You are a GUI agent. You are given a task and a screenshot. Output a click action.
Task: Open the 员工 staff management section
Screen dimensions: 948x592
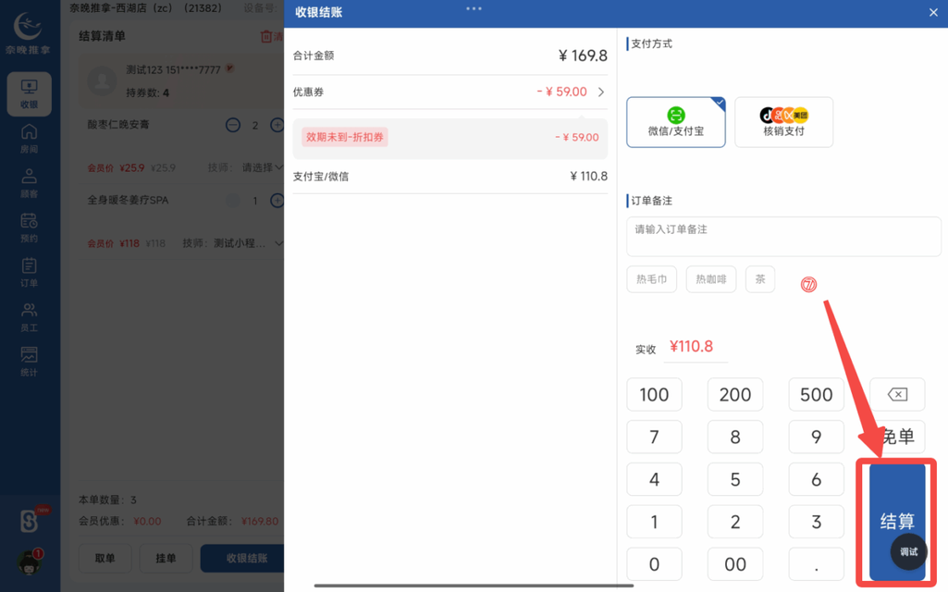click(x=29, y=314)
